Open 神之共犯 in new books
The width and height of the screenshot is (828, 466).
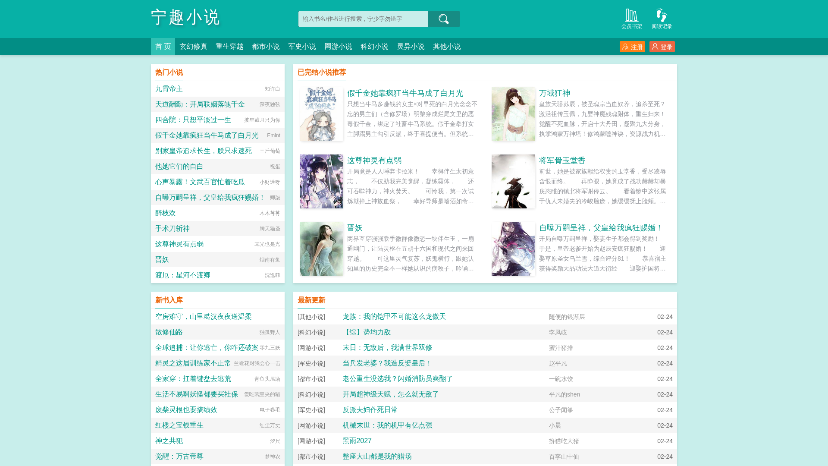coord(169,441)
